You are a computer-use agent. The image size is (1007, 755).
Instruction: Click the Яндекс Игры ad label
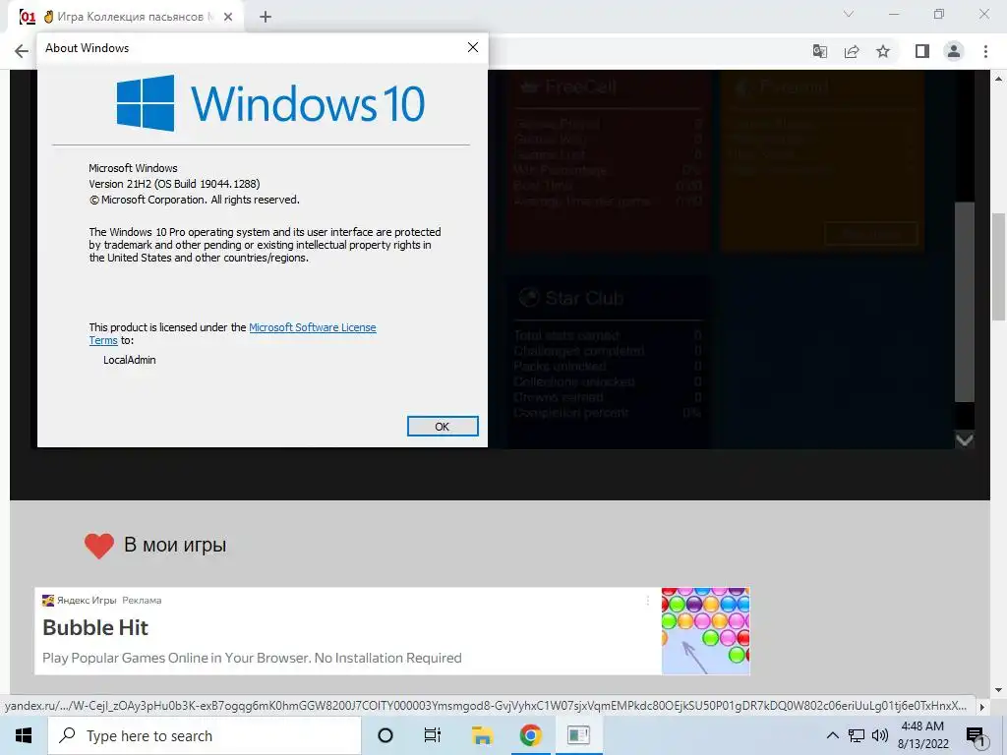(87, 601)
